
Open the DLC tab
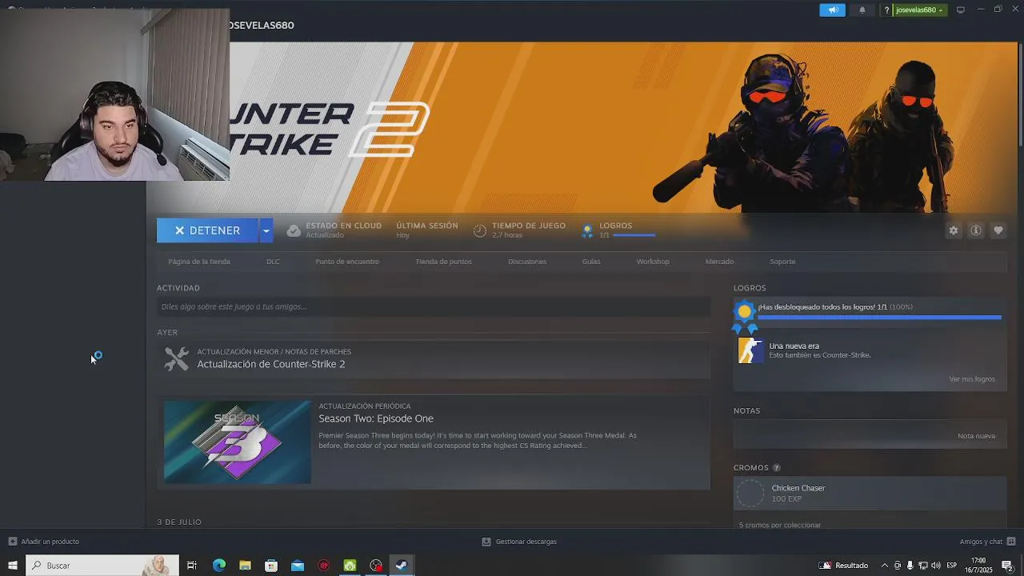[273, 262]
